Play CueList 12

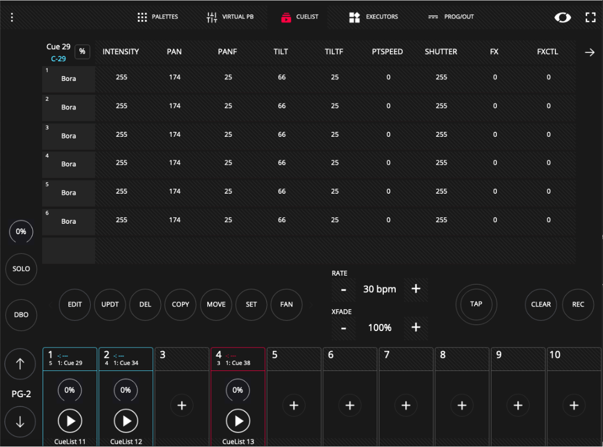126,421
